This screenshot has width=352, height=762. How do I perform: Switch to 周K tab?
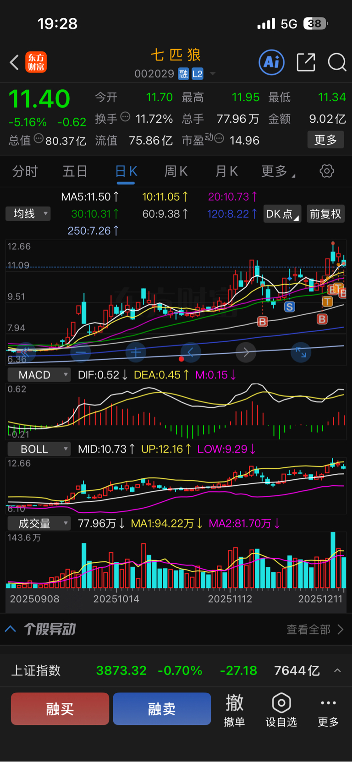(176, 171)
